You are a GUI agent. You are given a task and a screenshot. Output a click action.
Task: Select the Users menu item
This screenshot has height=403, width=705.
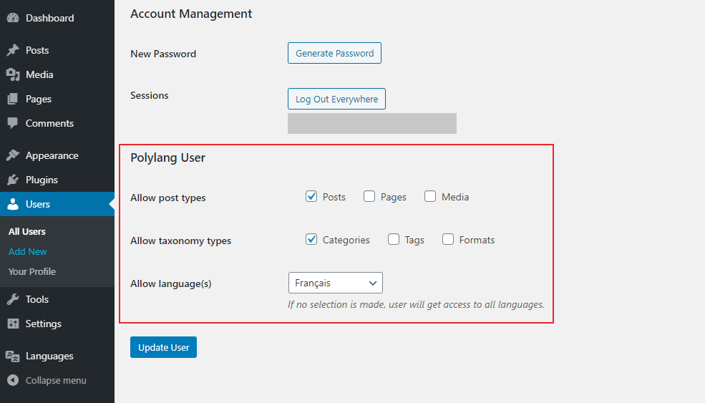[57, 204]
